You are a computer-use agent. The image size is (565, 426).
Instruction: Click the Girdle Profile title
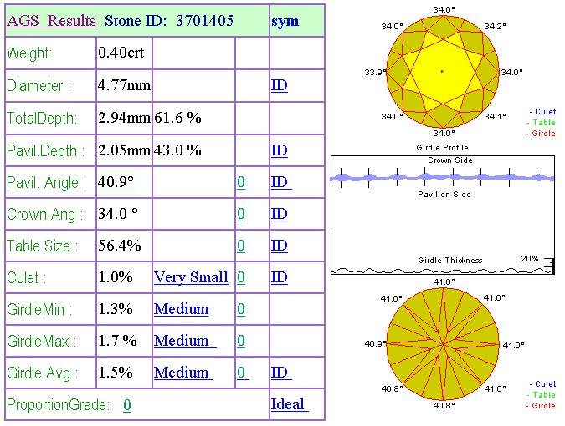pos(443,147)
